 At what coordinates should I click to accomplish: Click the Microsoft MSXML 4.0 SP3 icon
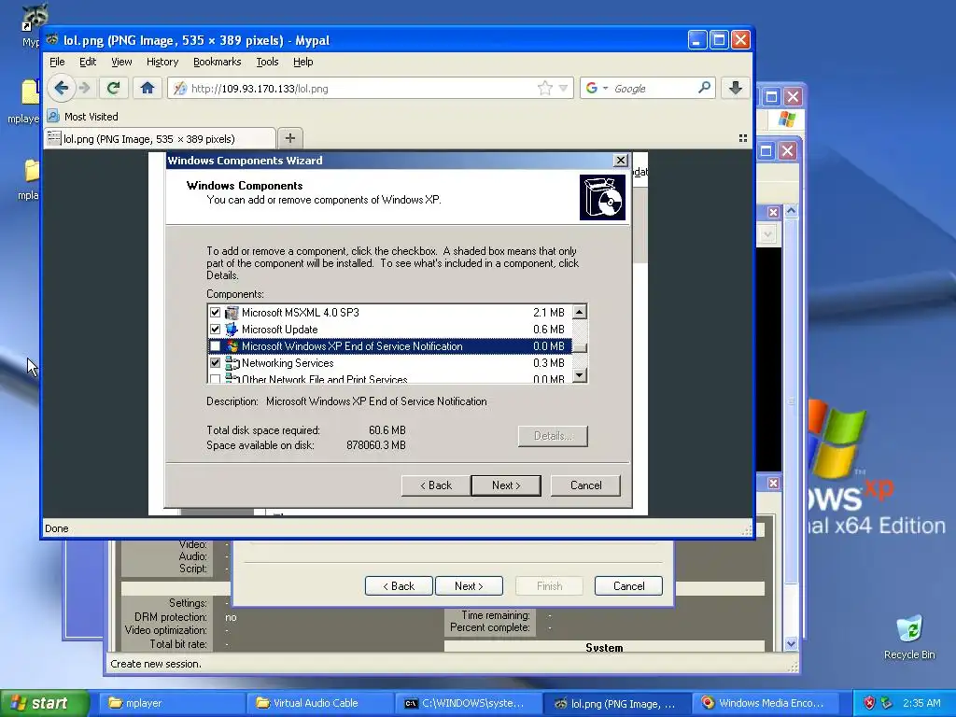click(x=232, y=312)
